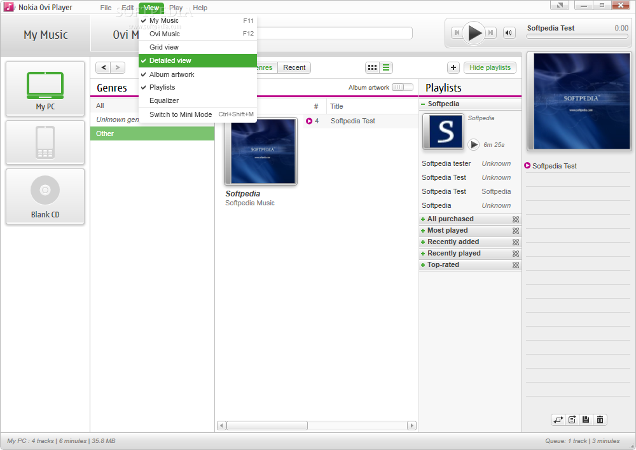
Task: Expand the Recently added playlist
Action: point(423,242)
